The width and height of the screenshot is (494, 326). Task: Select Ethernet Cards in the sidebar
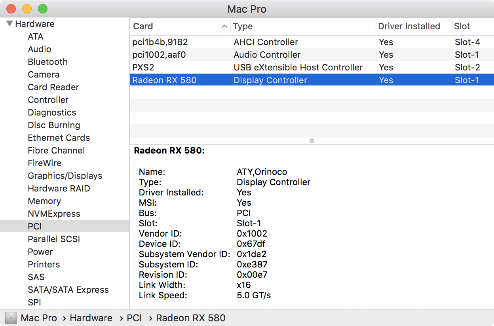tap(59, 138)
